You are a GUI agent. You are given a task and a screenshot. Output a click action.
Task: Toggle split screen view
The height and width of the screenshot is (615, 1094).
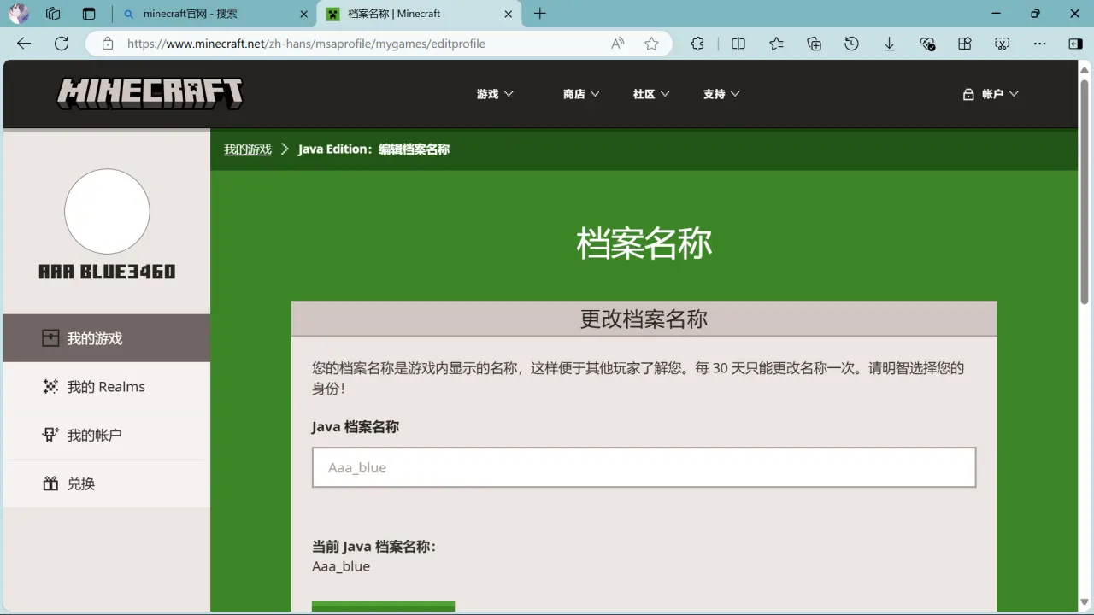point(738,44)
